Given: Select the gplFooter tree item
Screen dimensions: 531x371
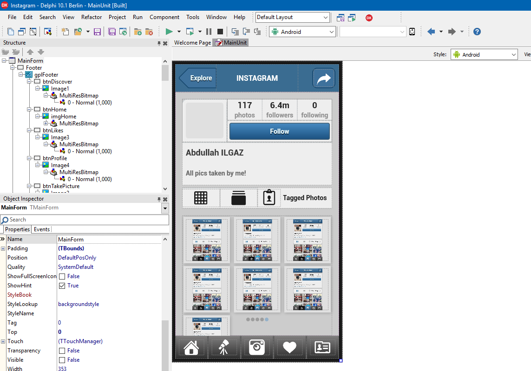Looking at the screenshot, I should point(46,74).
